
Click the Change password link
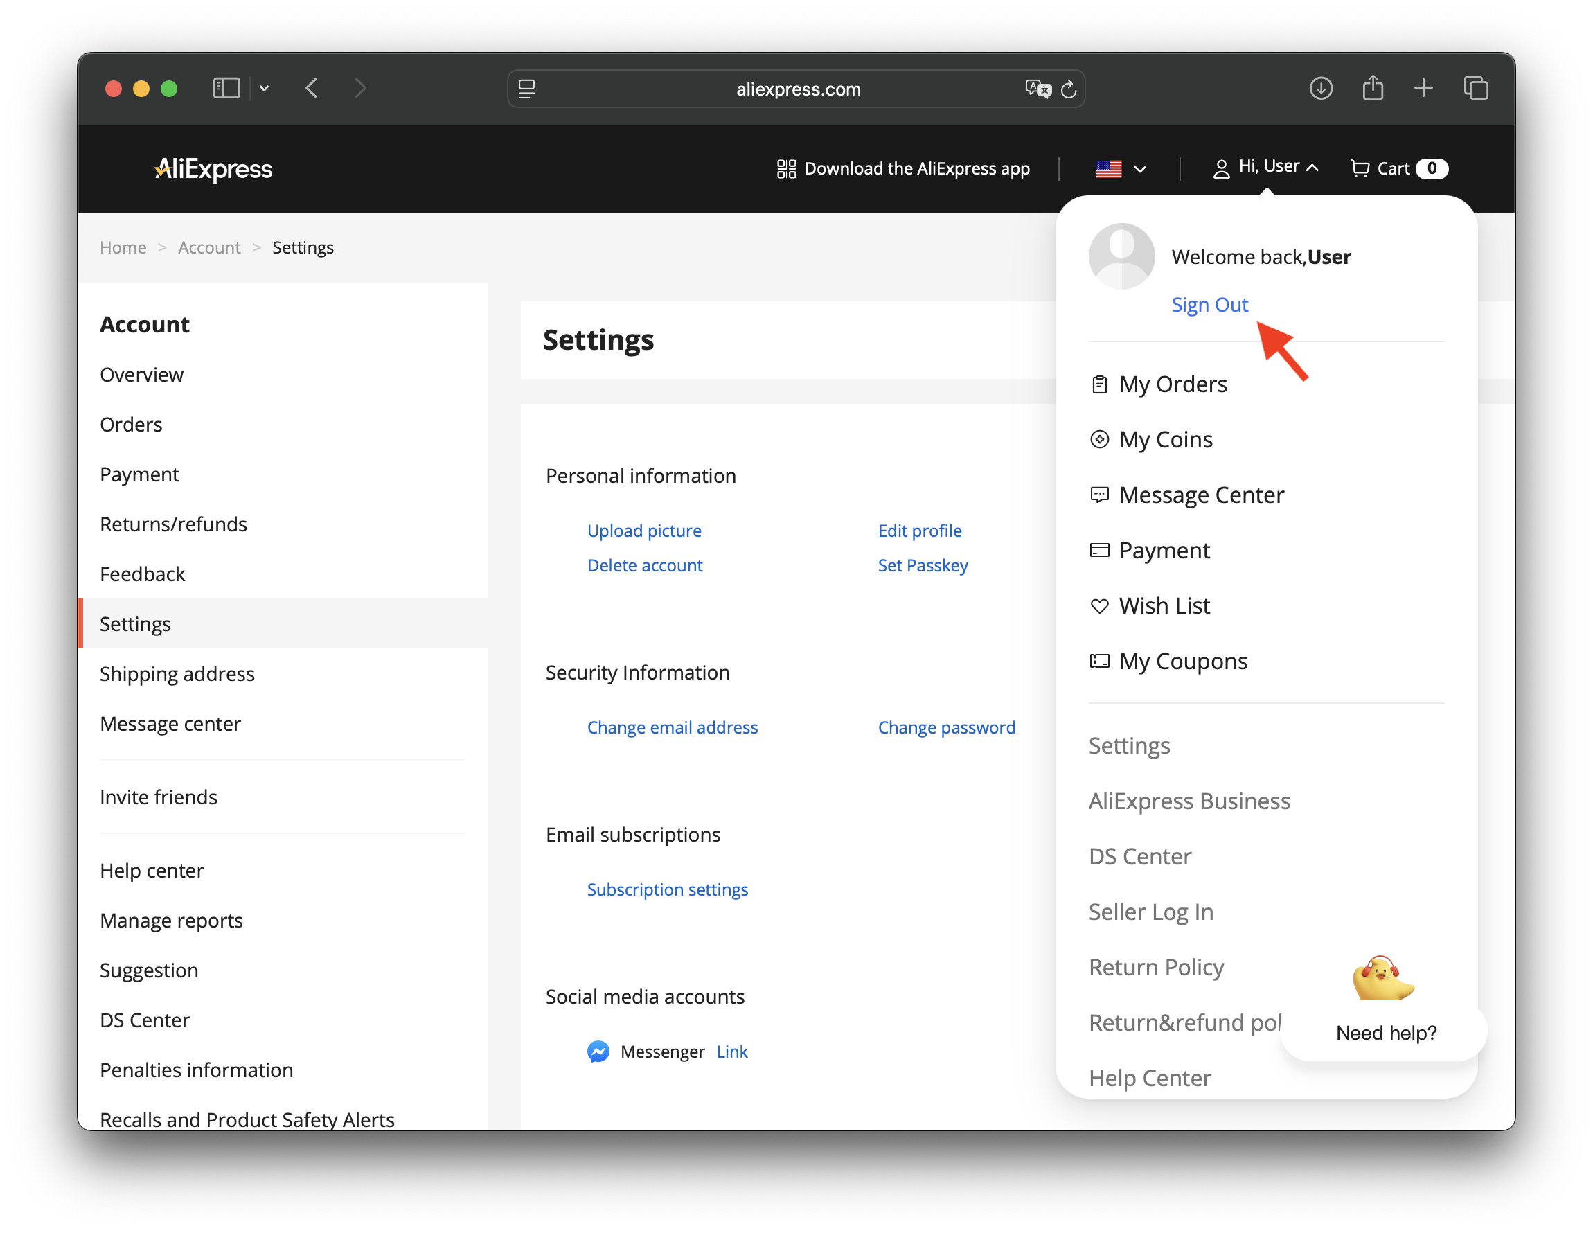pos(946,727)
